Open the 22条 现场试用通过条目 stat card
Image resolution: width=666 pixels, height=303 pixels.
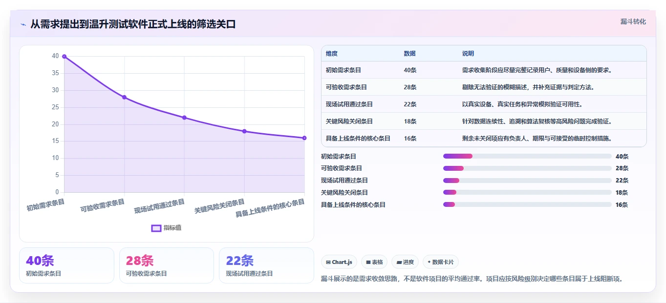tap(266, 265)
